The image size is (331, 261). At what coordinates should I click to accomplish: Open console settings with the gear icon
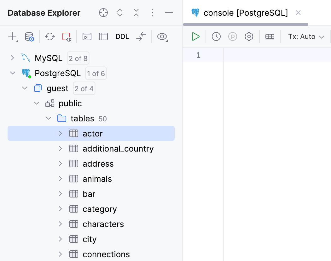(x=249, y=36)
